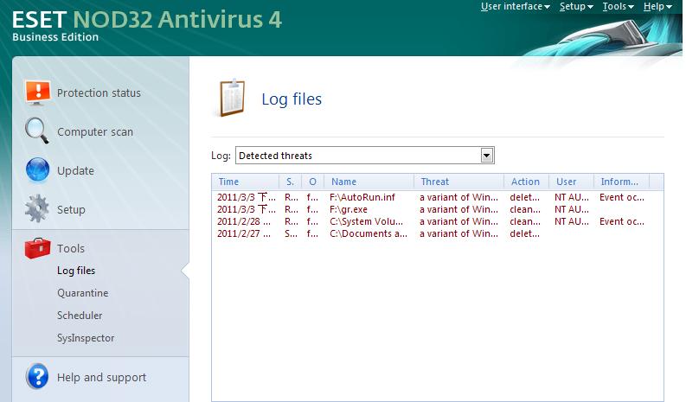This screenshot has height=402, width=686.
Task: Click 'clean...' action in gr.exe row
Action: point(525,209)
